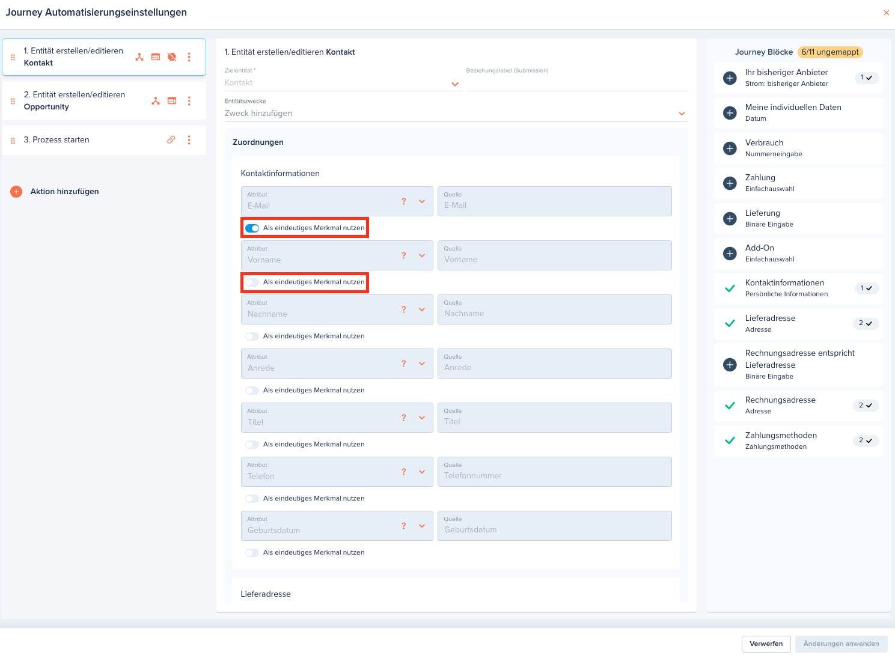Close the Journey settings dialog
This screenshot has height=655, width=895.
(886, 13)
